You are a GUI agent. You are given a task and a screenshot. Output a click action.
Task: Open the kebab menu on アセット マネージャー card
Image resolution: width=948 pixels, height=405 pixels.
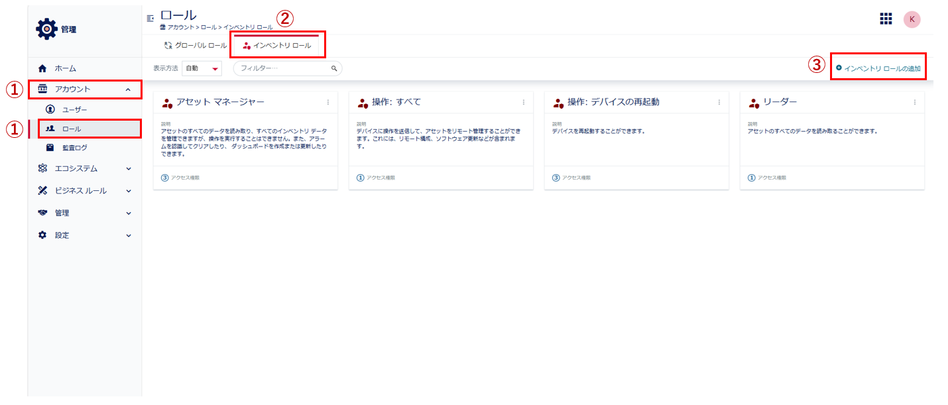327,102
